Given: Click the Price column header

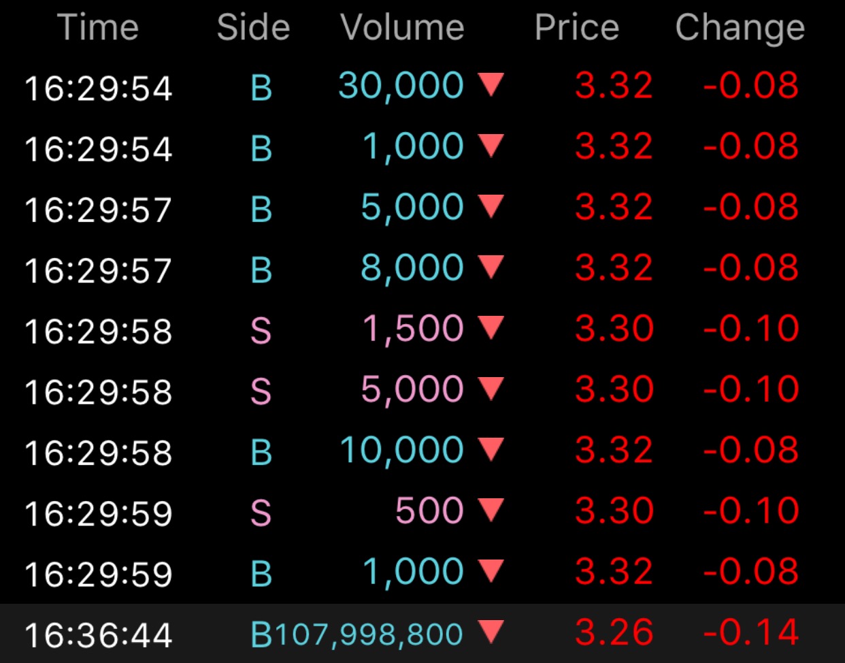Looking at the screenshot, I should point(577,28).
